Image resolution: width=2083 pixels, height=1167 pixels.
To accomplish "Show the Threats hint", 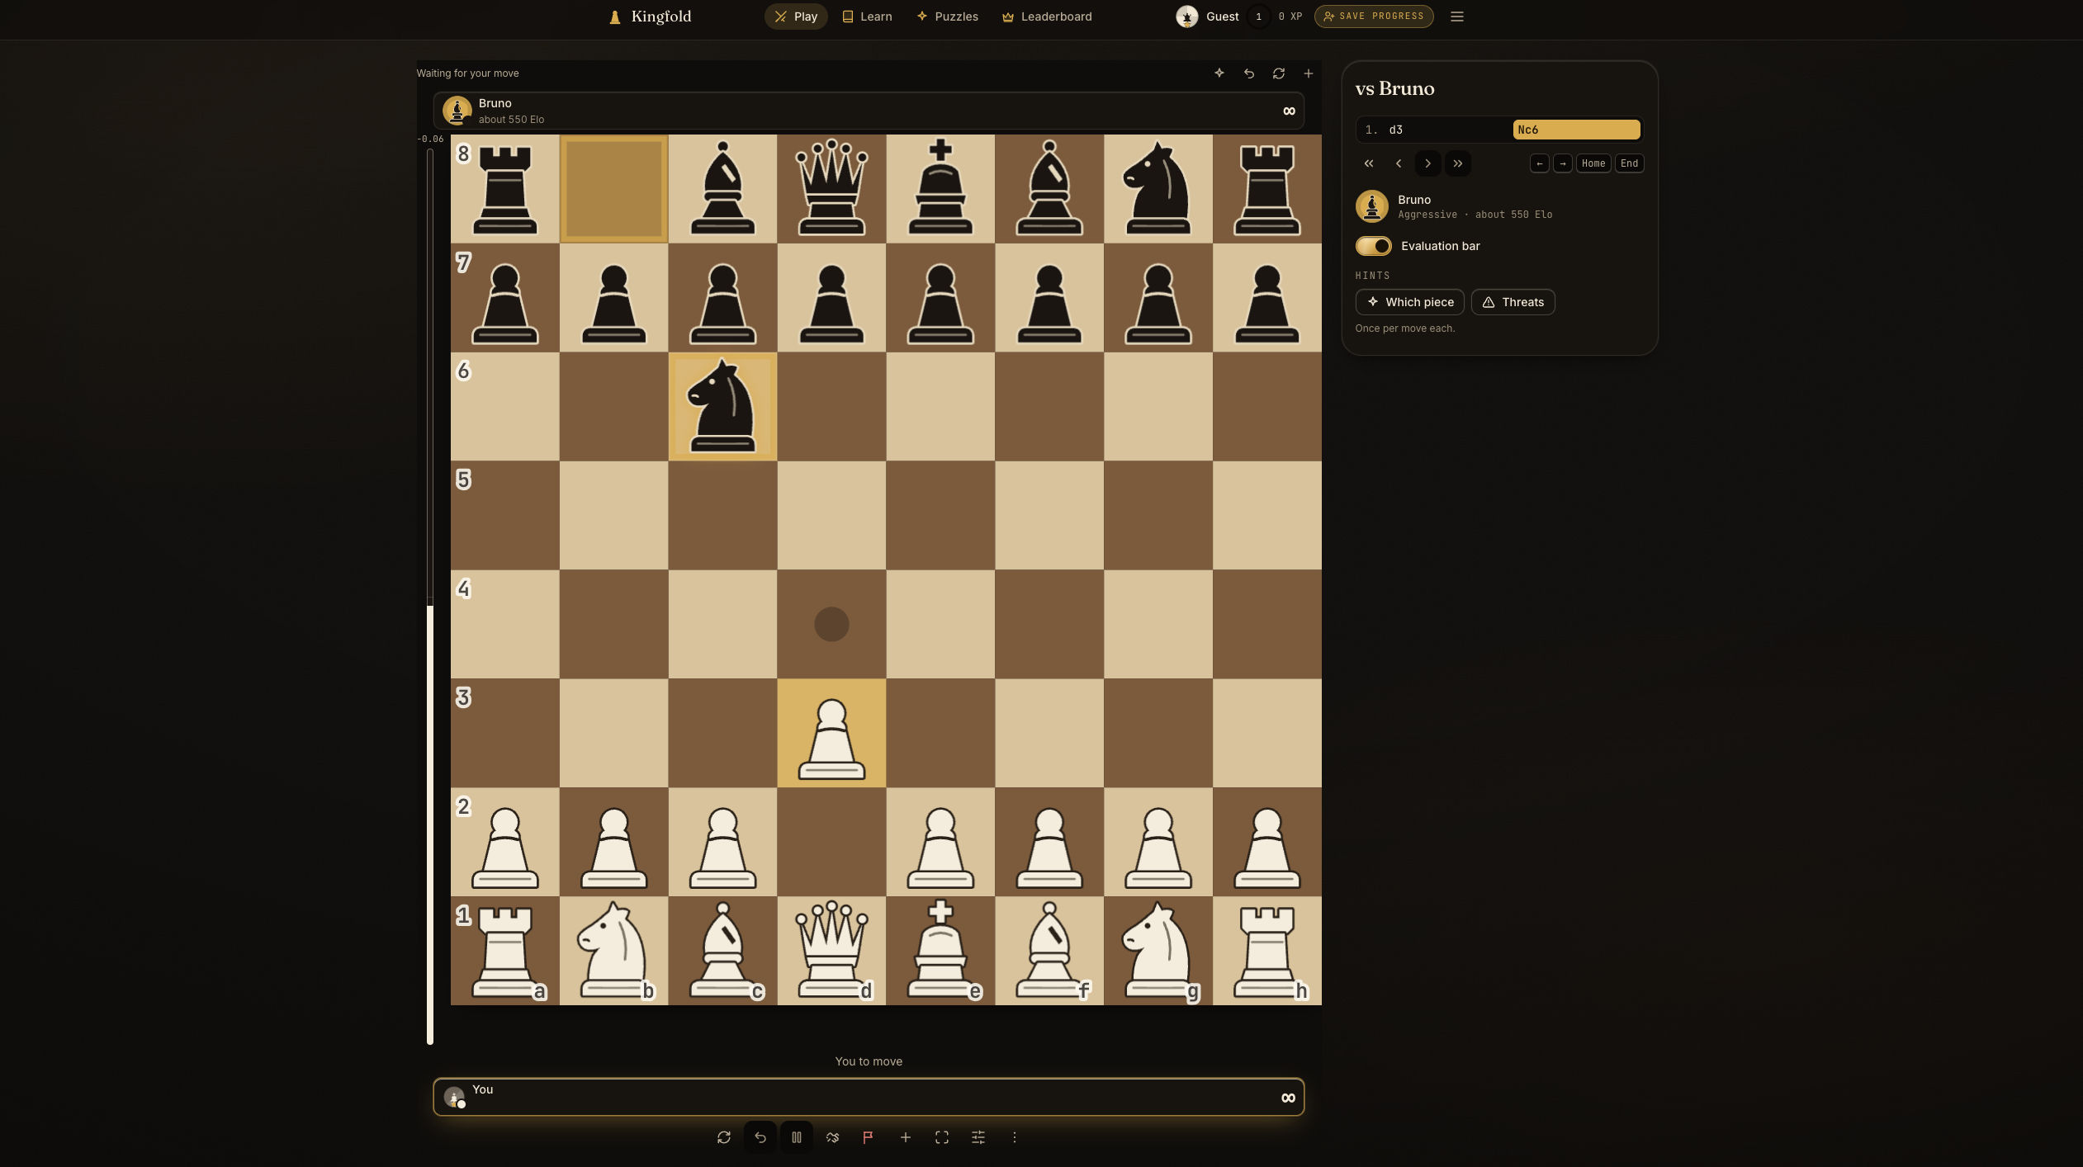I will [1513, 302].
